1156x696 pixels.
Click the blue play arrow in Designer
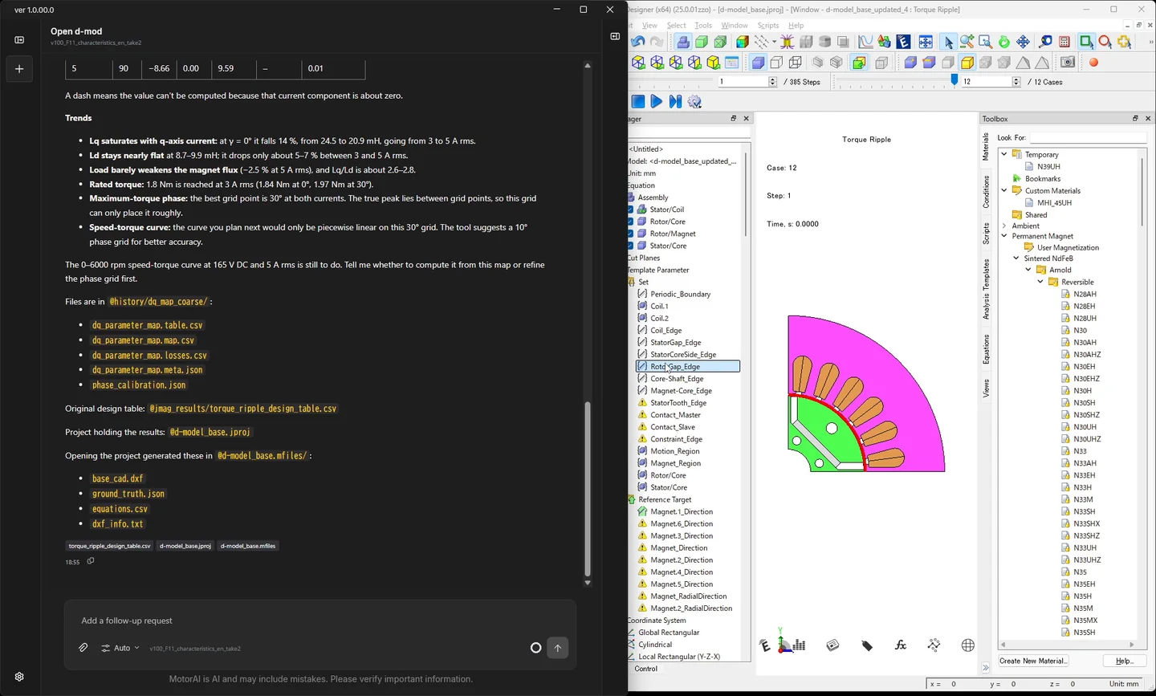[x=657, y=102]
